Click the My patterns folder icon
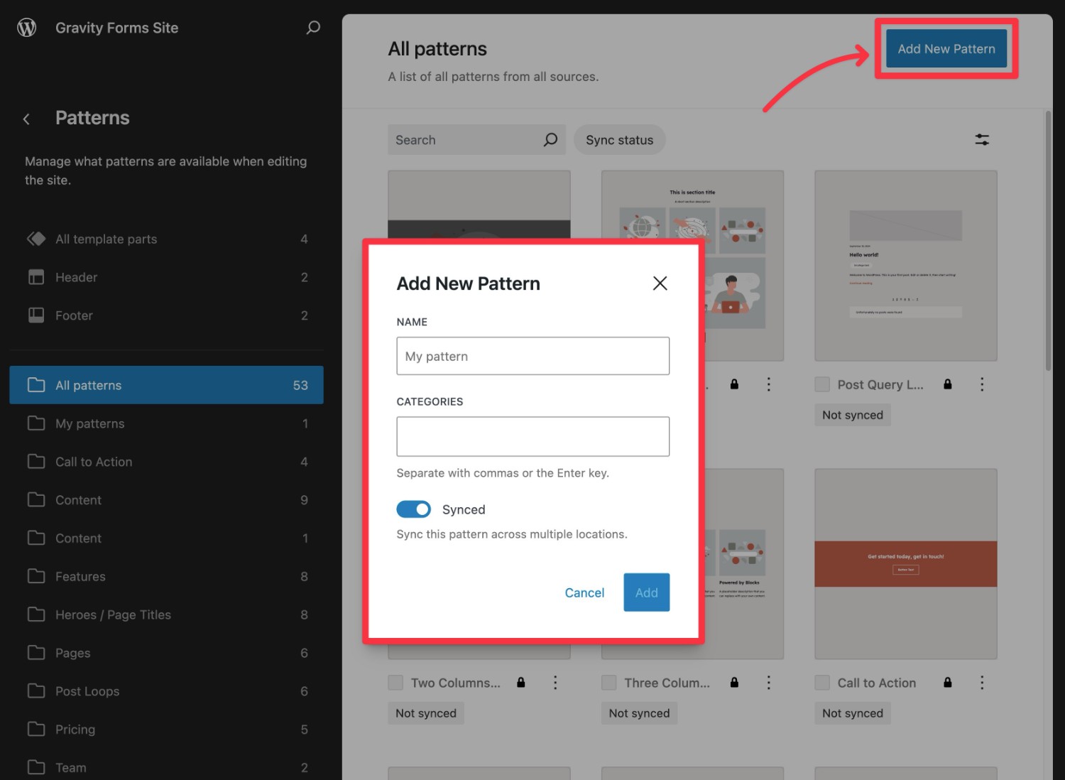This screenshot has width=1065, height=780. [36, 423]
